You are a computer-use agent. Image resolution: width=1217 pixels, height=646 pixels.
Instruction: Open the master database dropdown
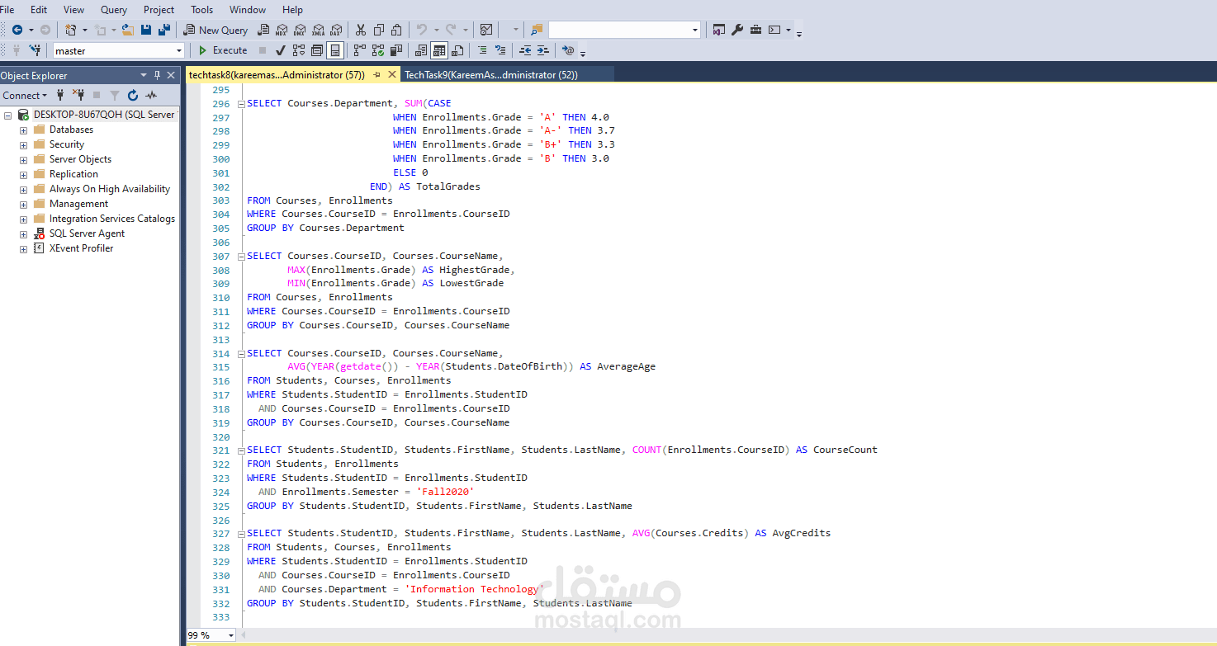179,50
